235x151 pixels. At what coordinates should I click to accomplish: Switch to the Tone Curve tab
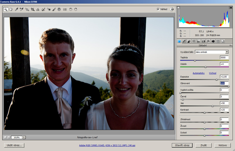(184, 41)
